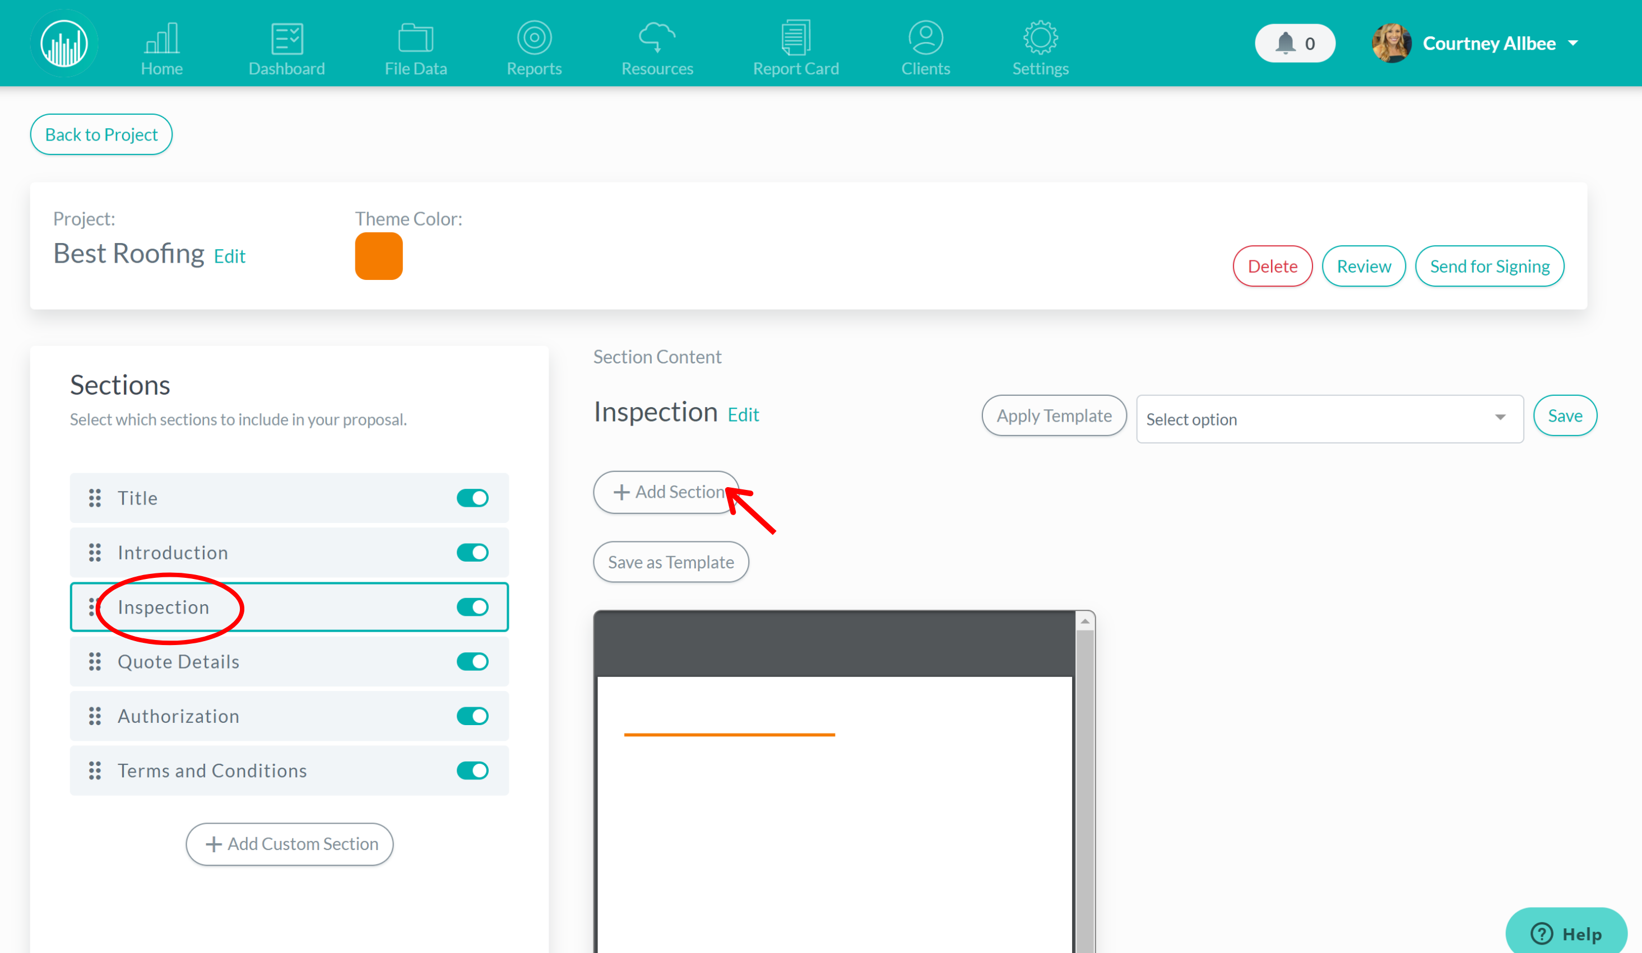Save the Inspection section content
The image size is (1642, 953).
coord(1565,415)
